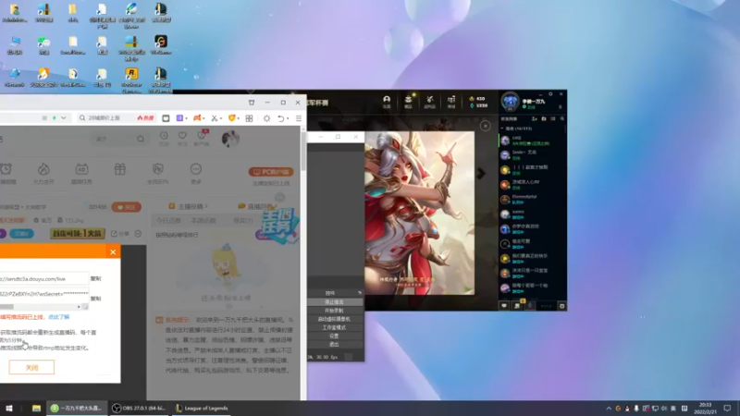
Task: Dismiss skin splash with circular X button
Action: (485, 126)
